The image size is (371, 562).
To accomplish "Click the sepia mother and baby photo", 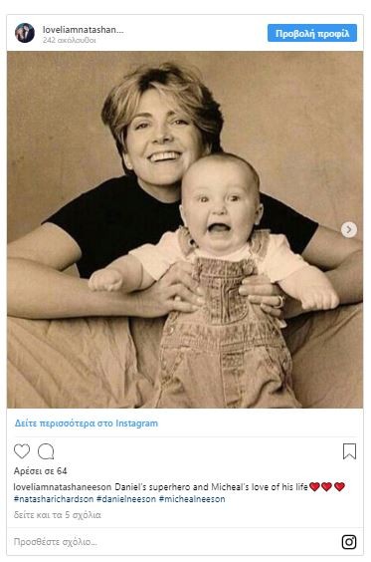I will point(185,229).
